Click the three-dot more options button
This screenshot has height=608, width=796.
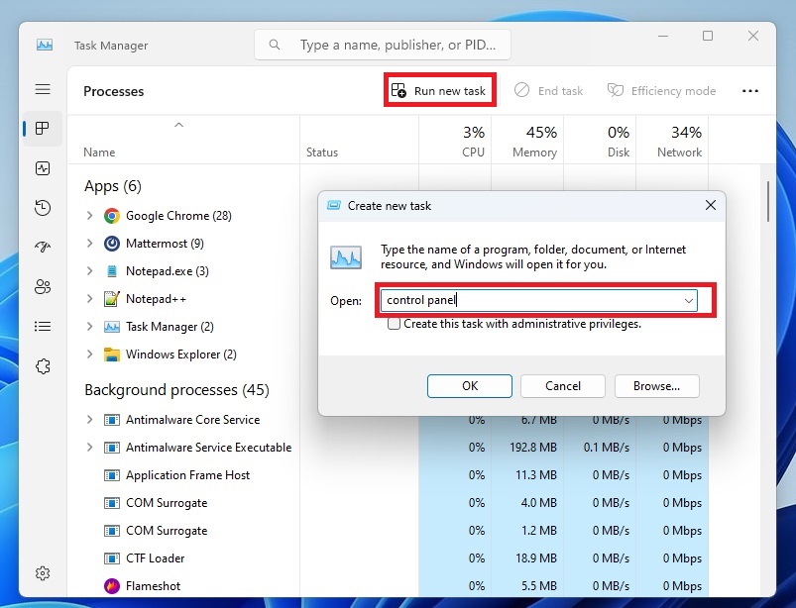click(750, 91)
